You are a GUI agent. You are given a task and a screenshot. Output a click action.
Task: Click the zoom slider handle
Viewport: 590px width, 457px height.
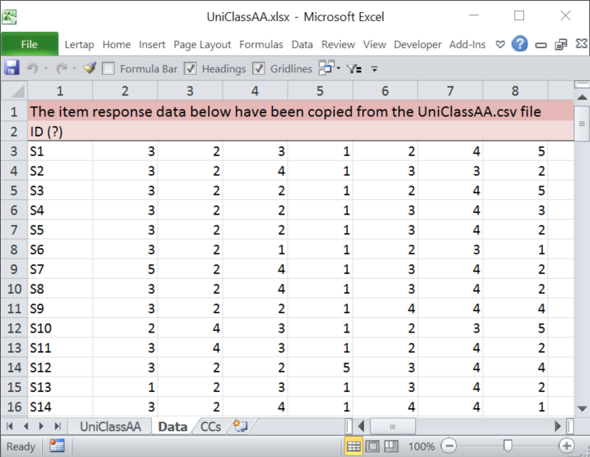508,446
